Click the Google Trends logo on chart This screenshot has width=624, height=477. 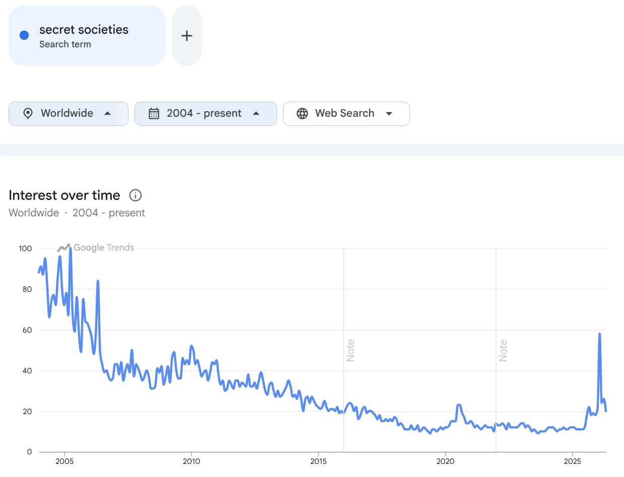click(96, 248)
